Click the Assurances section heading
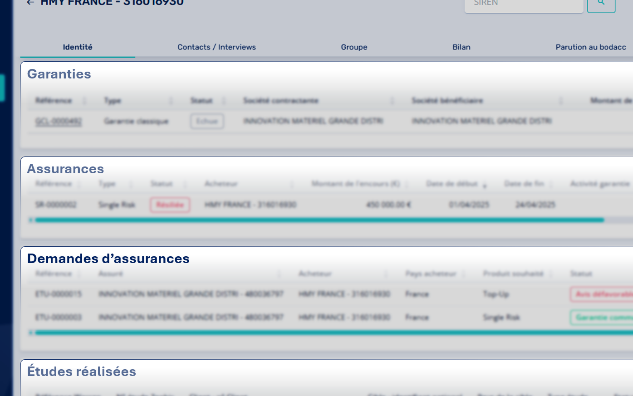 [65, 169]
